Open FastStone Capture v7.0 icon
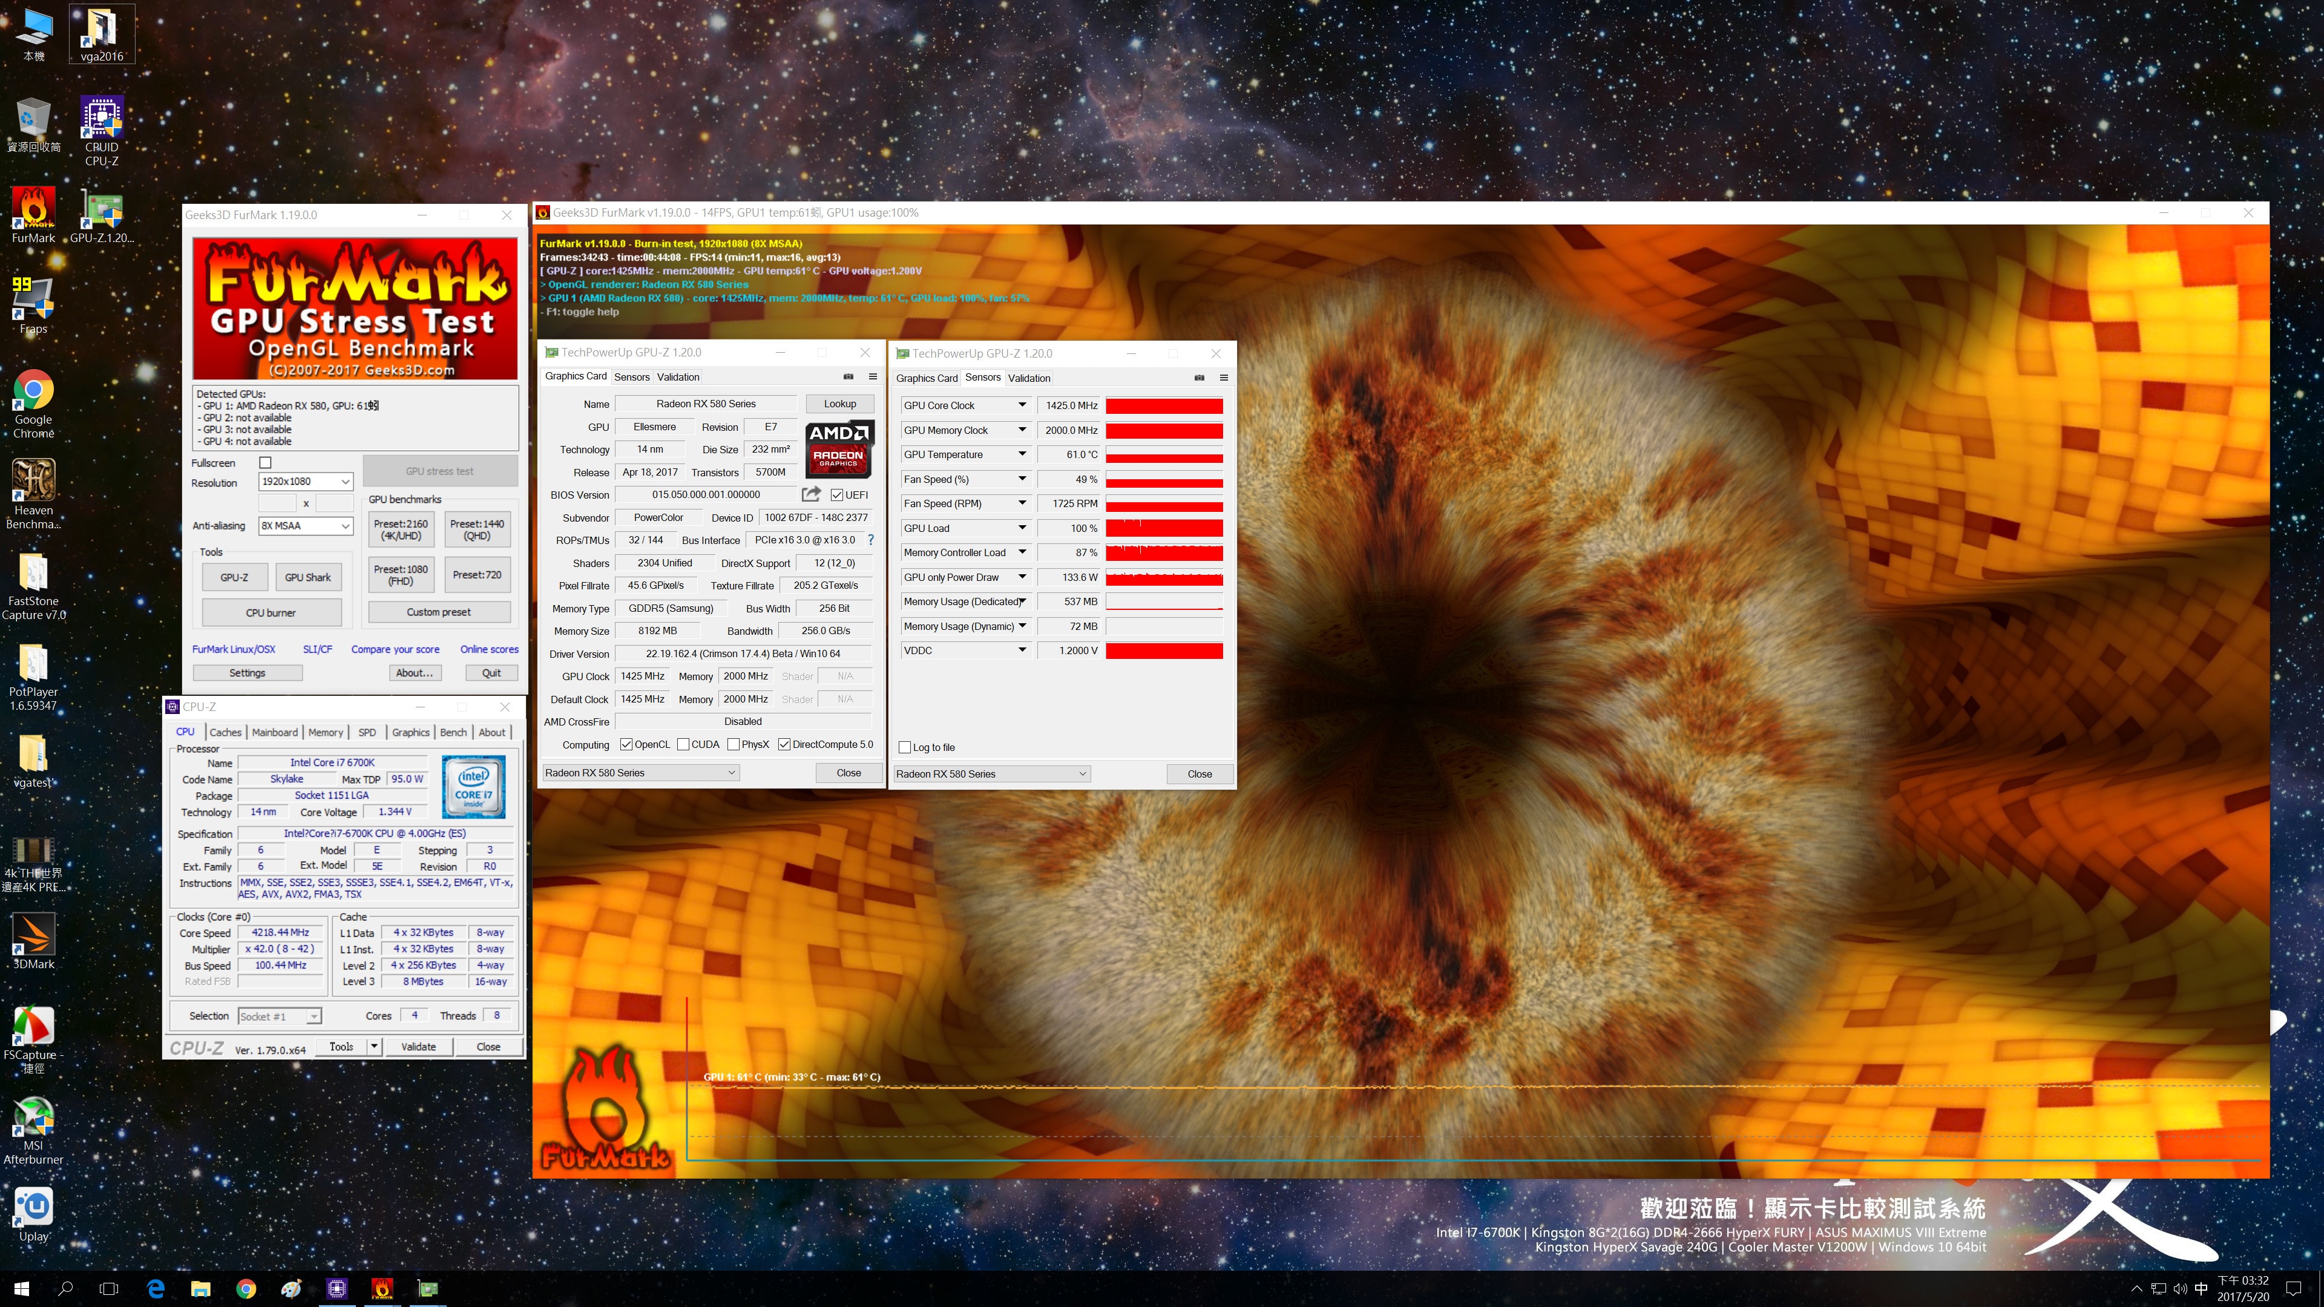This screenshot has width=2324, height=1307. click(33, 585)
